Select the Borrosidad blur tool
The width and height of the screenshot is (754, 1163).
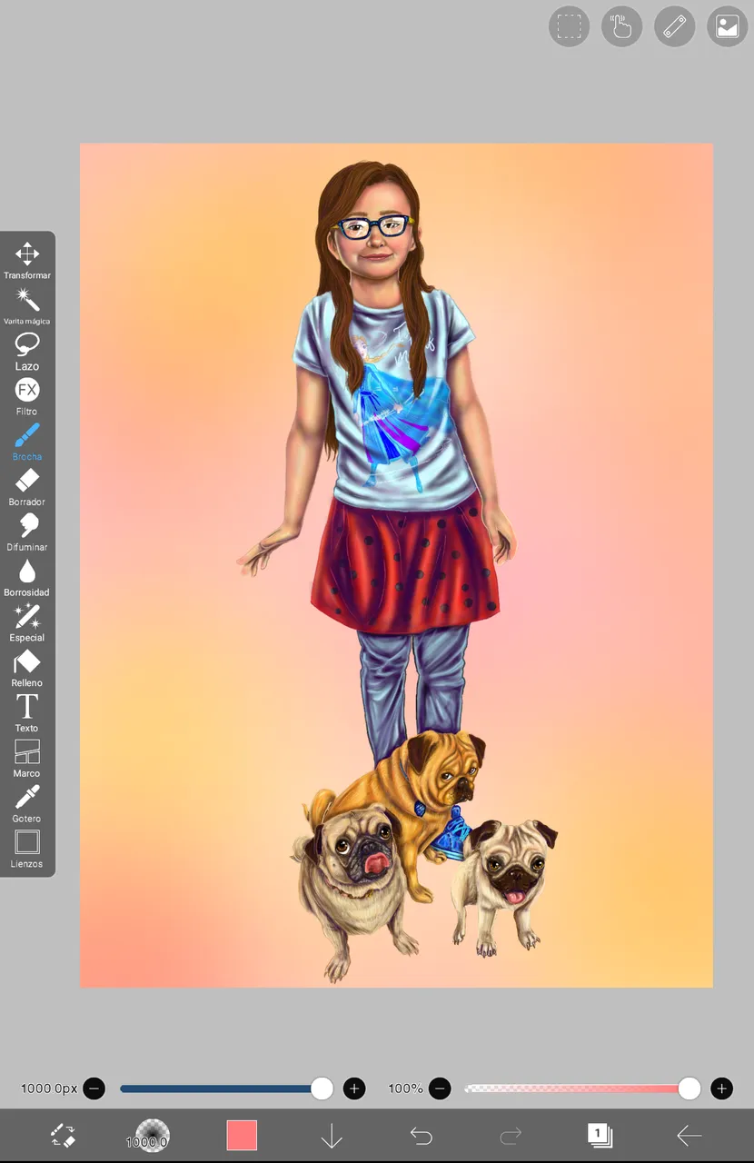27,578
